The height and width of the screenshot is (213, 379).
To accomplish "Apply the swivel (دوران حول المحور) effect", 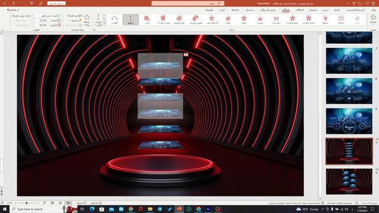I will [163, 20].
